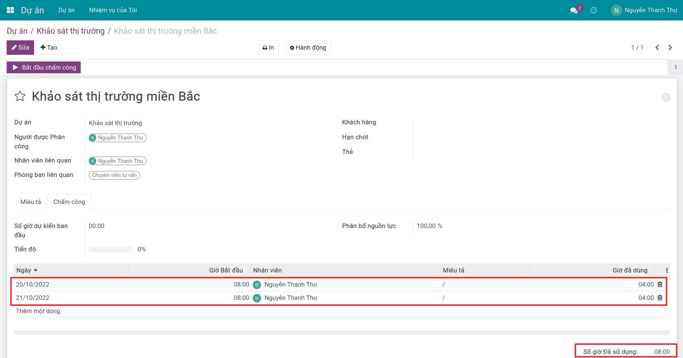Screen dimensions: 683x358
Task: Start timer with Bắt đầu chấm công
Action: click(44, 67)
